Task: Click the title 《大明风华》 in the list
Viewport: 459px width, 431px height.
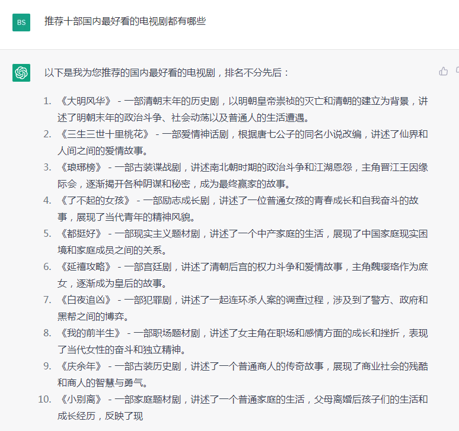Action: pyautogui.click(x=85, y=101)
